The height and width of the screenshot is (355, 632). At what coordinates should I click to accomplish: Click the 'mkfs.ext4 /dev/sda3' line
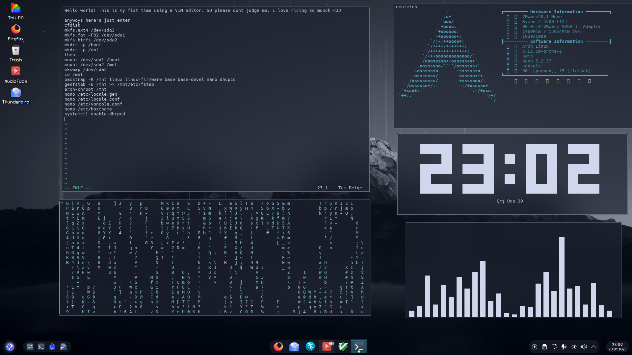point(90,30)
